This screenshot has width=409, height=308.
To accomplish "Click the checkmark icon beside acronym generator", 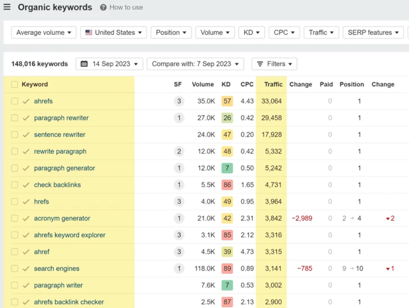I will pos(26,218).
